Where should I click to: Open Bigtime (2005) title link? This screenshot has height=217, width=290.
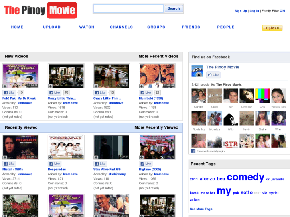click(x=150, y=169)
